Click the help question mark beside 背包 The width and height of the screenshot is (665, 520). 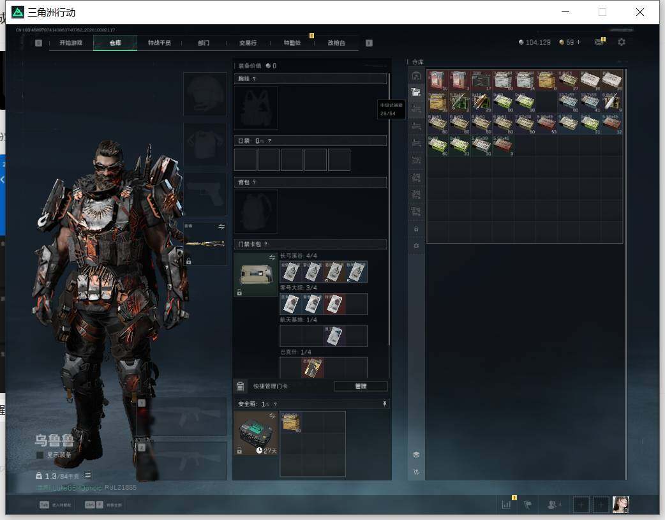(254, 182)
